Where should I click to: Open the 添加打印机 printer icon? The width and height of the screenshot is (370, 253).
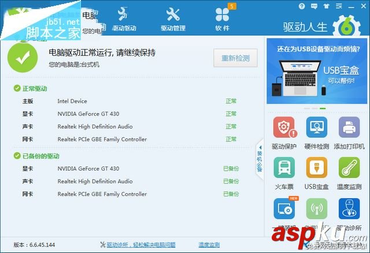point(349,127)
